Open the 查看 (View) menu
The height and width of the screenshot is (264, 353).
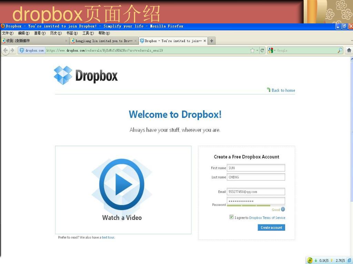40,33
